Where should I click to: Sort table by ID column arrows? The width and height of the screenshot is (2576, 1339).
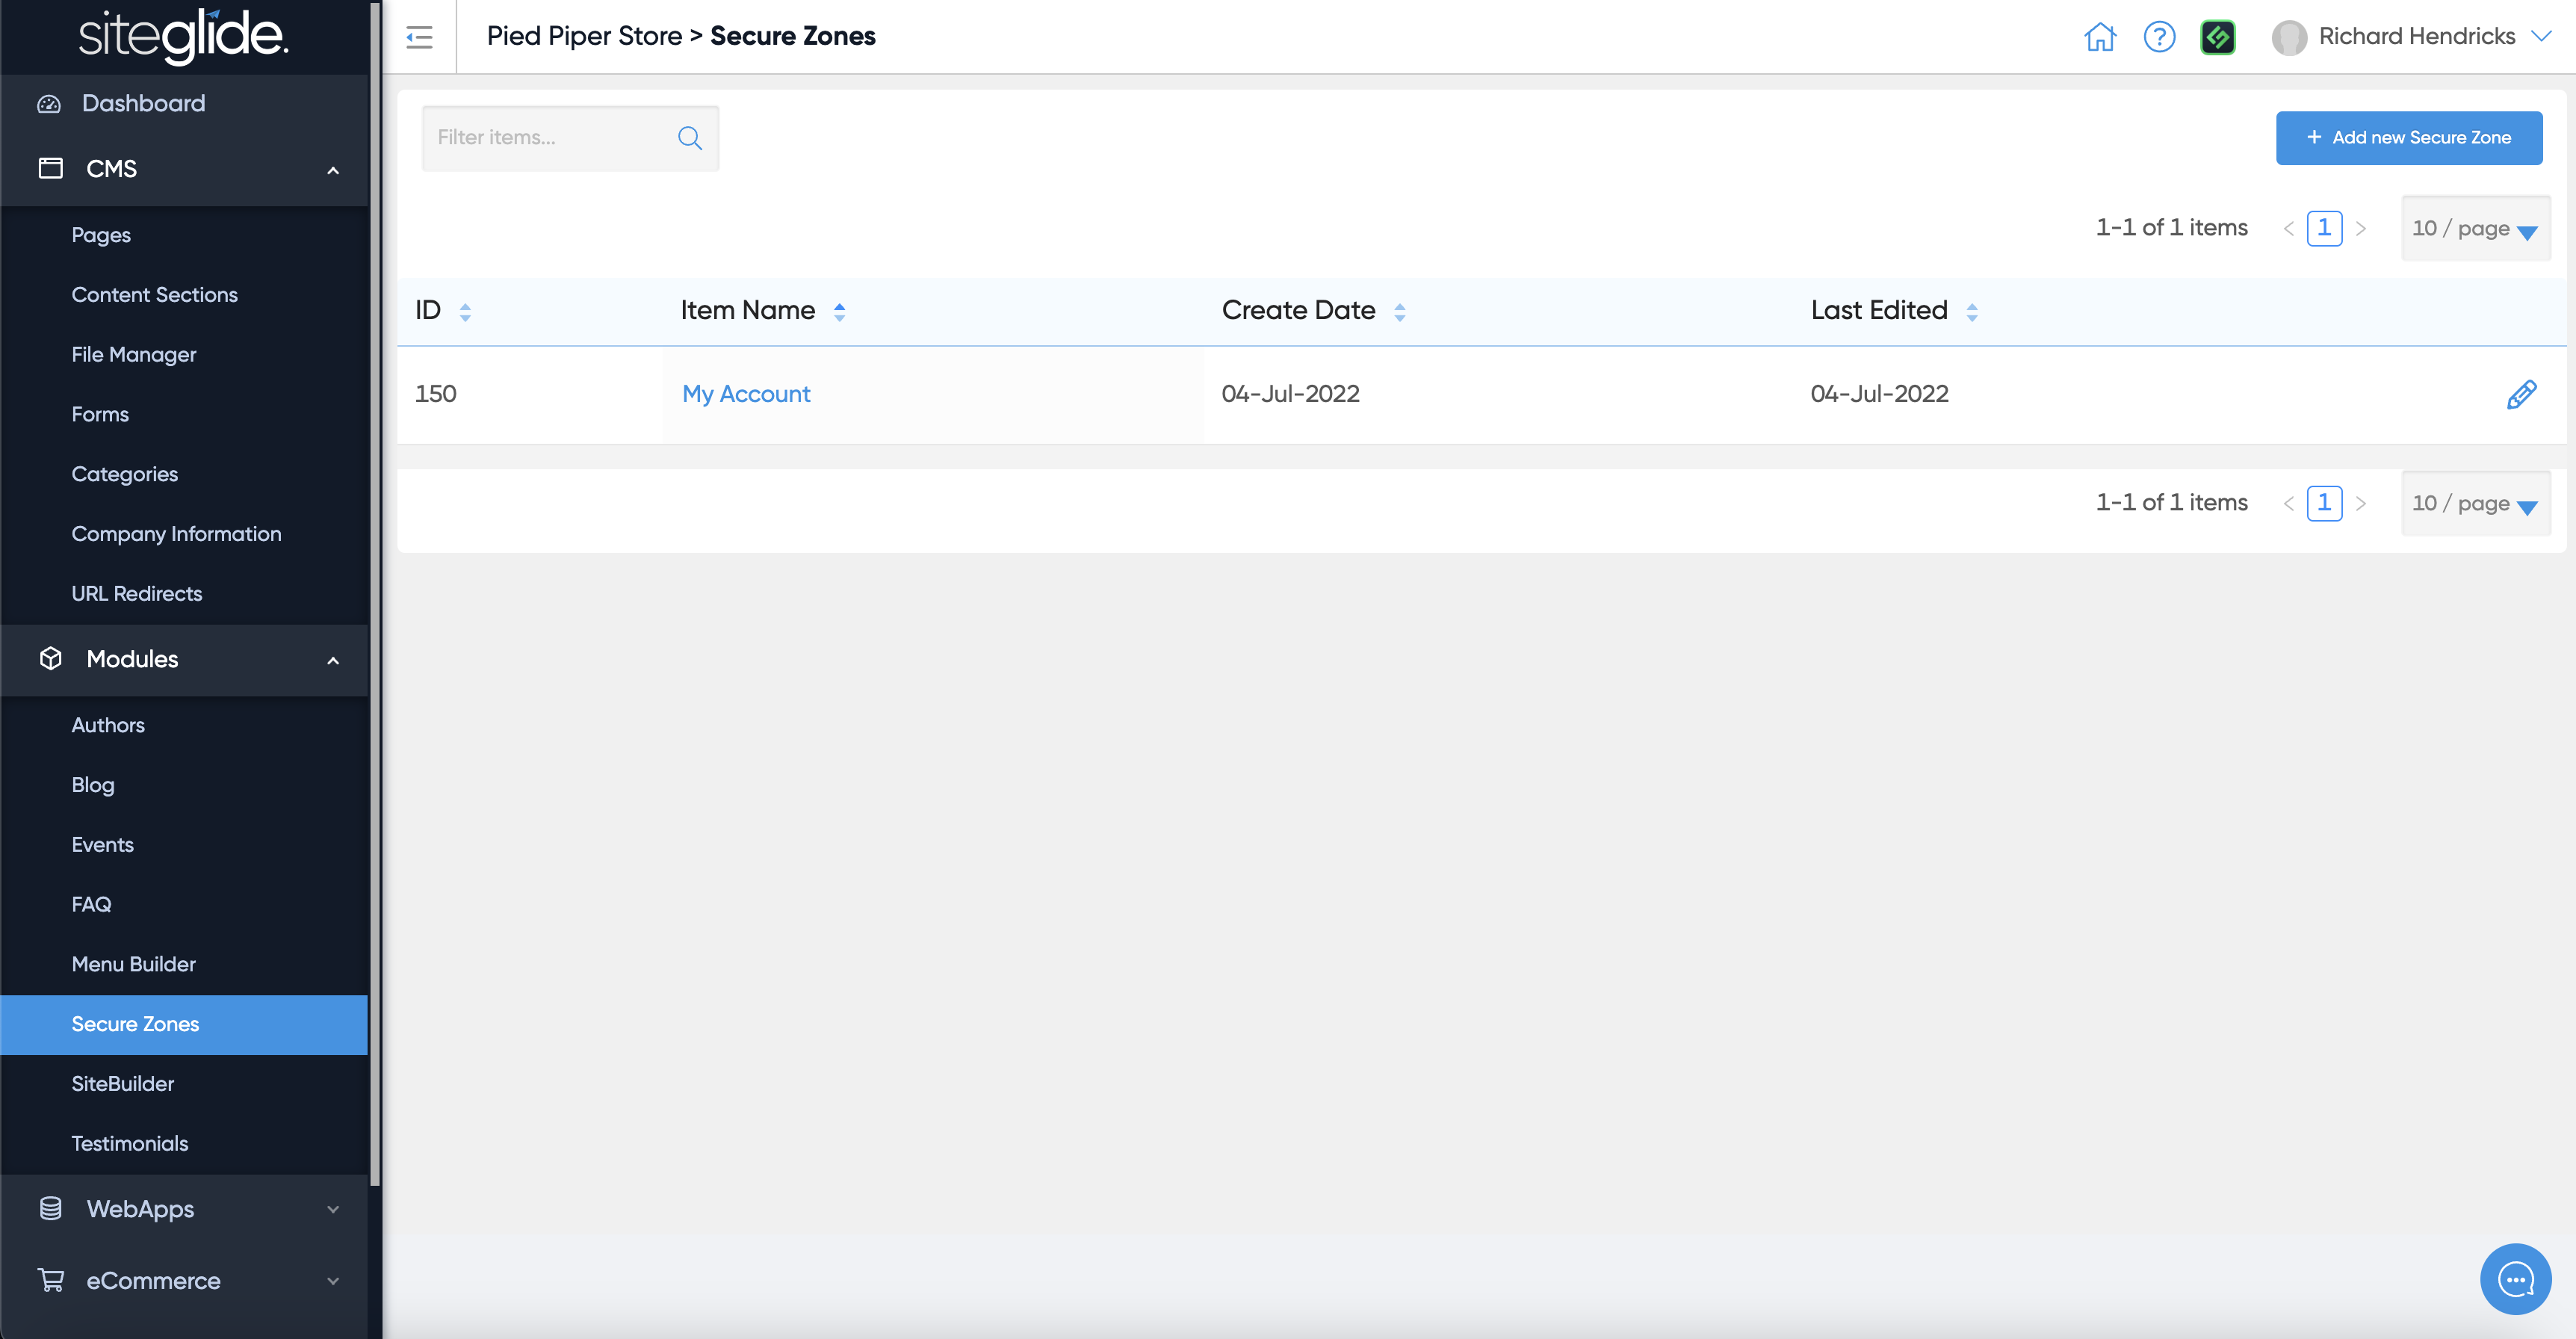click(465, 311)
